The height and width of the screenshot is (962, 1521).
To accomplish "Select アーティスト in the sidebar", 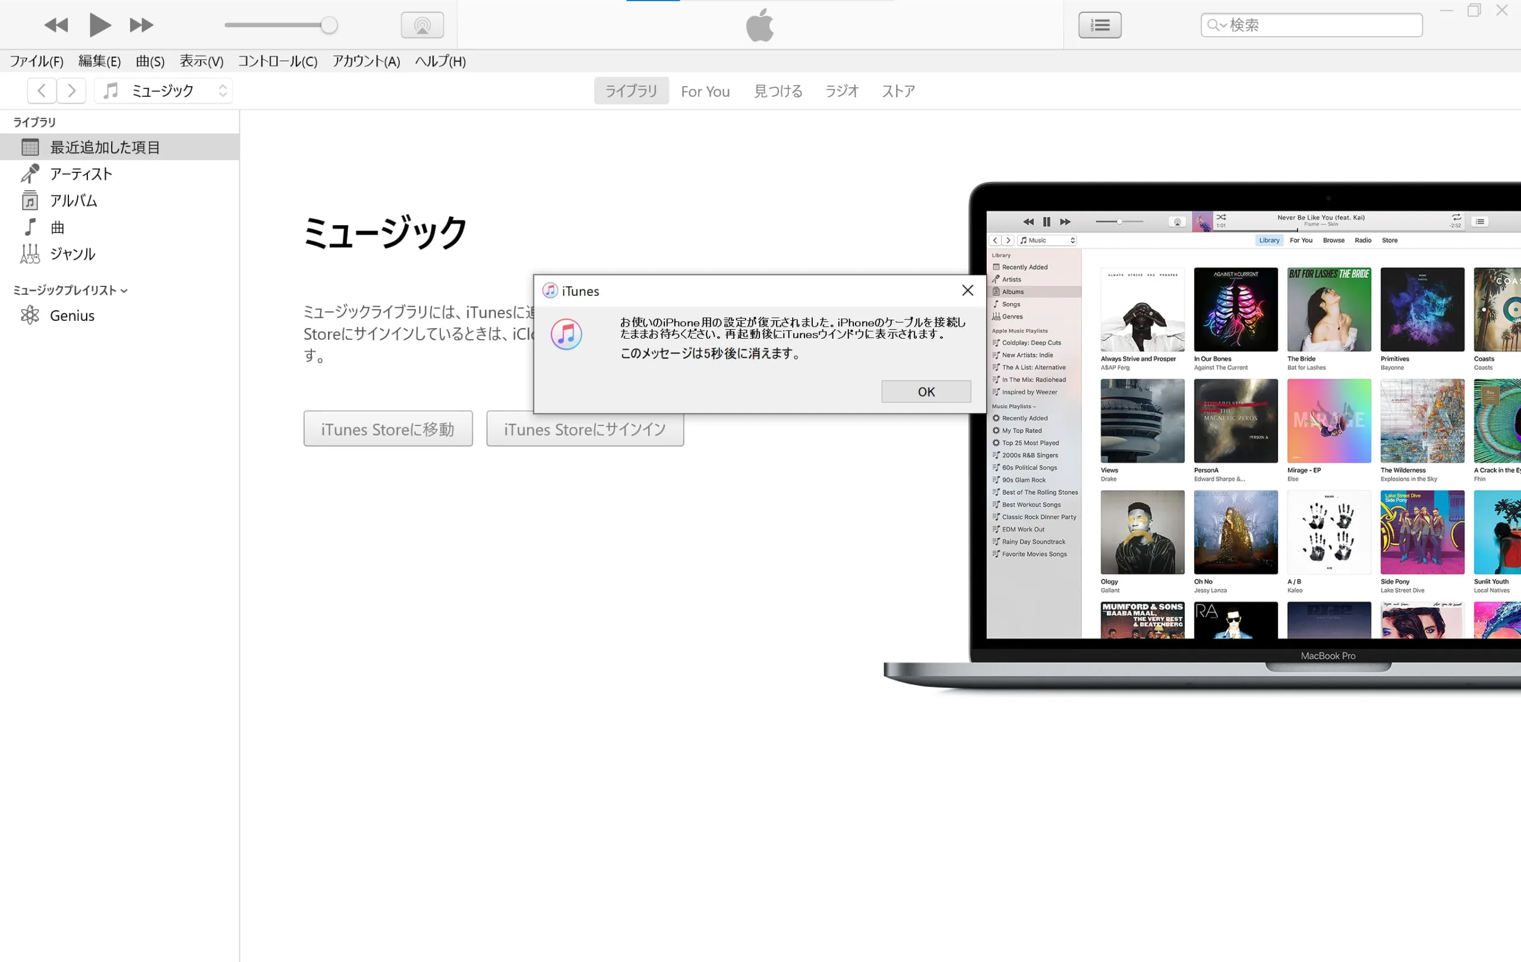I will click(x=119, y=174).
